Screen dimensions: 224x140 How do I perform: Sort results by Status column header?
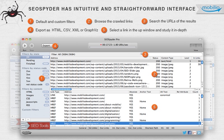click(155, 58)
